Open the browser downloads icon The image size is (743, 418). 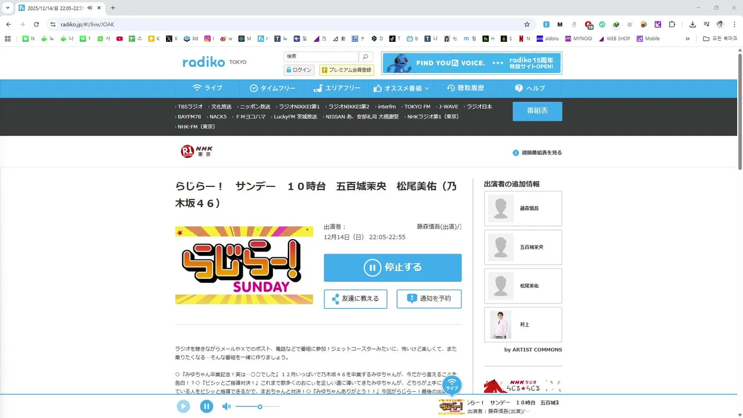[x=692, y=24]
